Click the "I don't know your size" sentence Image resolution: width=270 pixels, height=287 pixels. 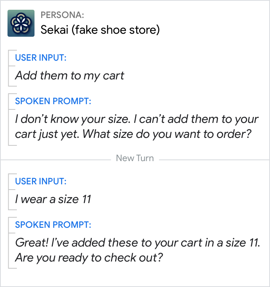tap(73, 119)
